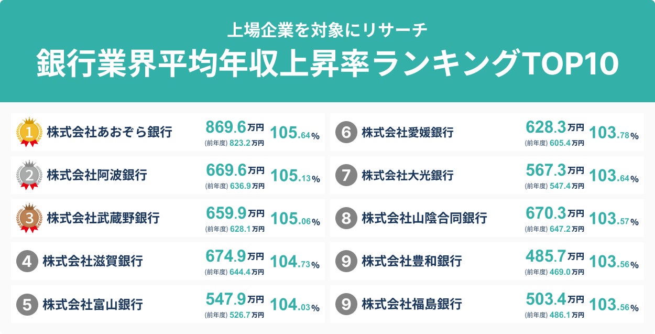Select the gray rank 5 badge

27,304
